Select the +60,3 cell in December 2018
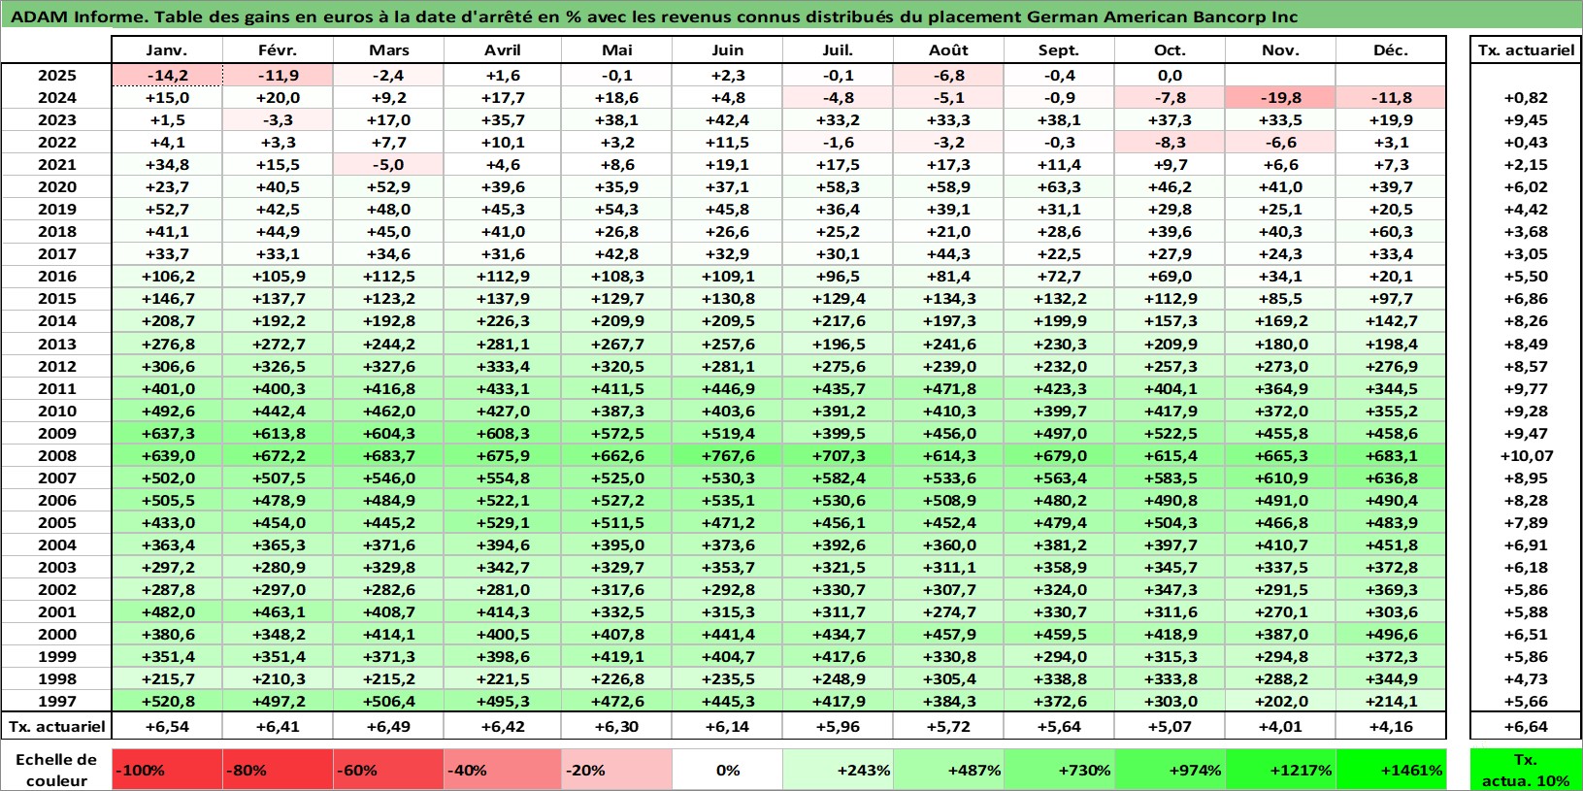Screen dimensions: 1583x791 tap(1391, 231)
